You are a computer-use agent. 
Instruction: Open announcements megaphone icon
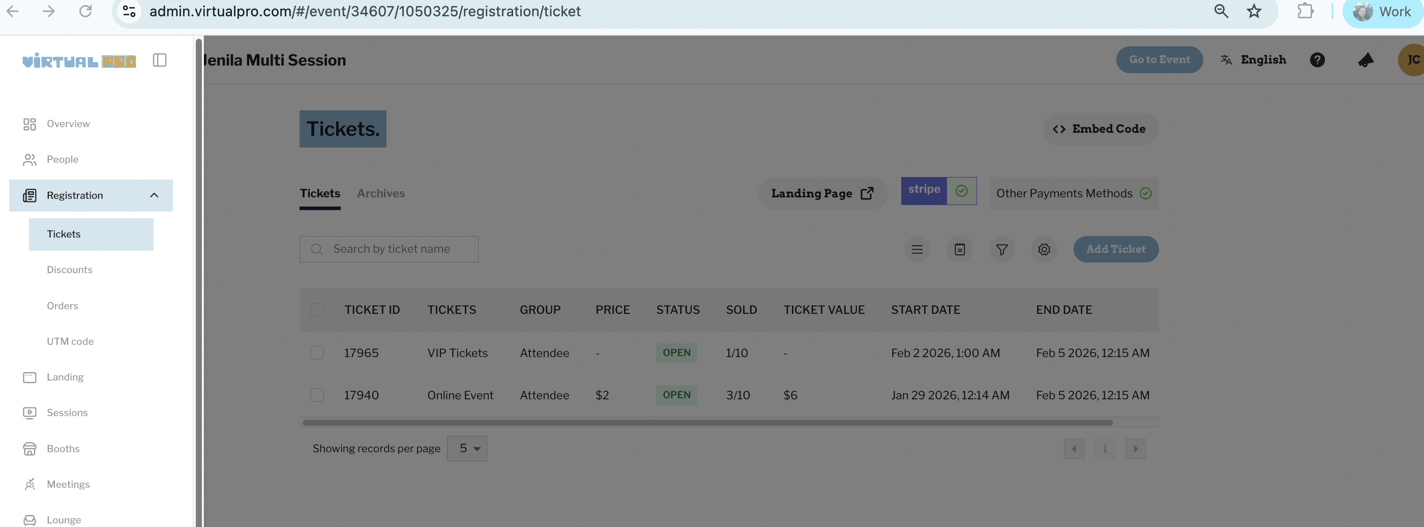(x=1366, y=60)
